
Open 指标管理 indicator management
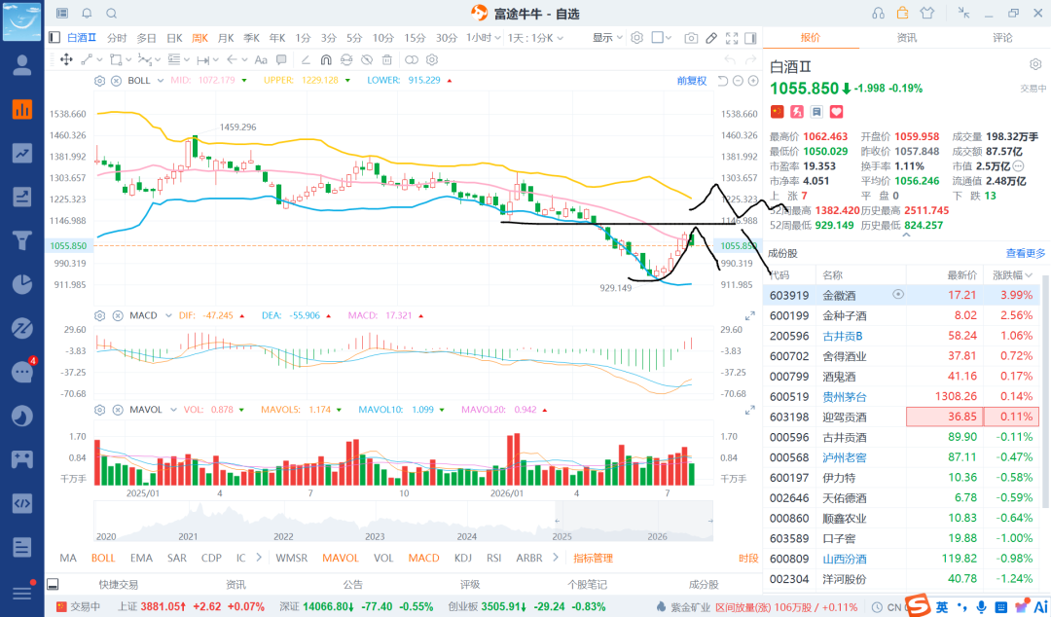[593, 558]
